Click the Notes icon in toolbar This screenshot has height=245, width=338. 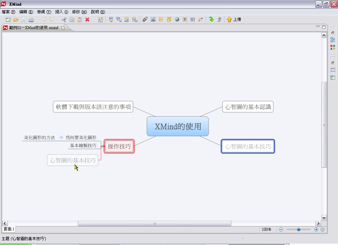coord(169,19)
